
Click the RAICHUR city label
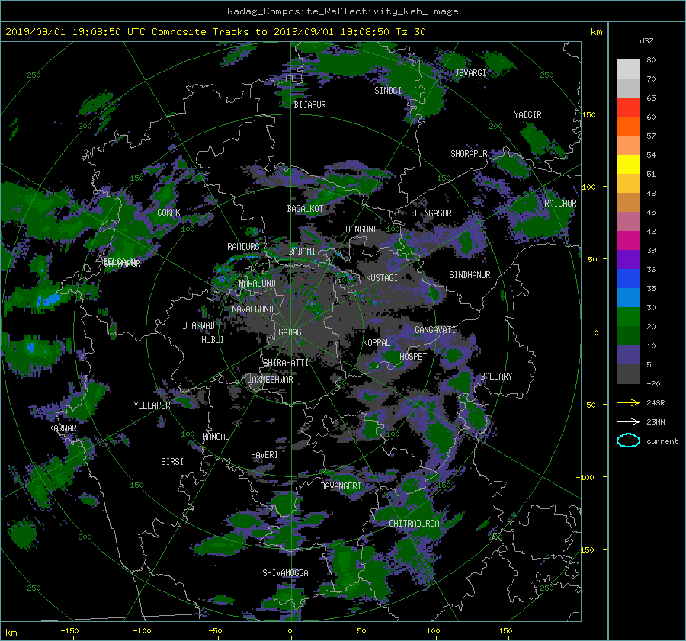pos(560,204)
